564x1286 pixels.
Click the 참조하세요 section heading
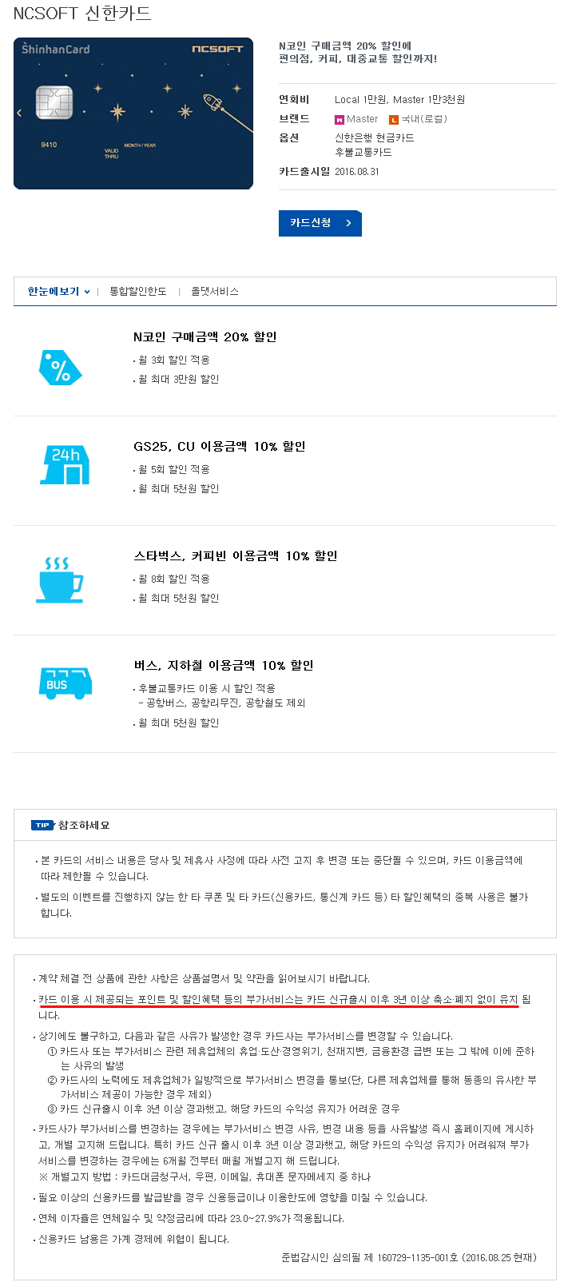[84, 825]
